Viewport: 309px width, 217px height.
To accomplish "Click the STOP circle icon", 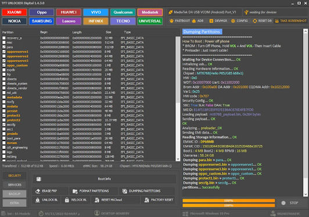I will [x=283, y=203].
